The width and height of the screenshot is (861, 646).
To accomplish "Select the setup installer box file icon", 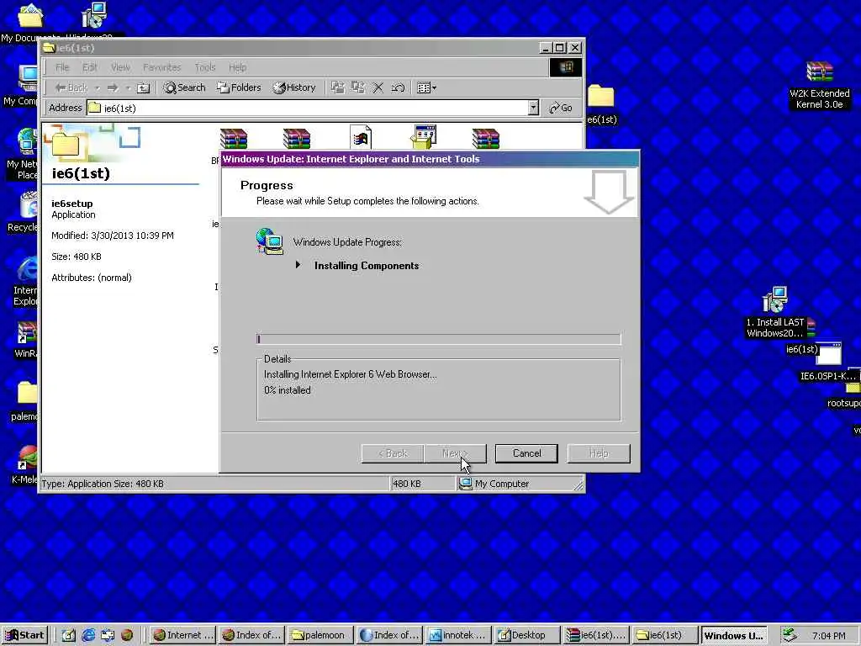I will click(x=424, y=137).
